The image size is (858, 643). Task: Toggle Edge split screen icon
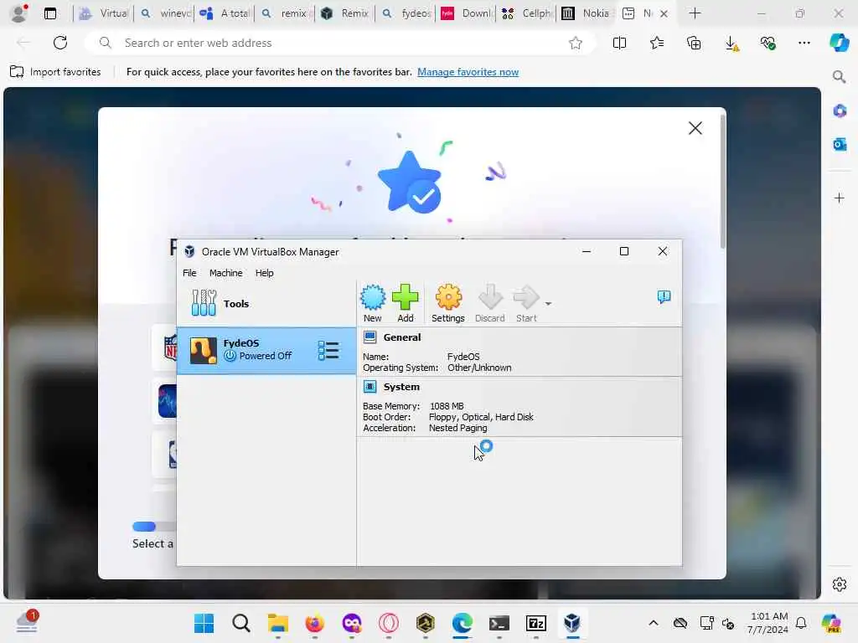pyautogui.click(x=619, y=43)
